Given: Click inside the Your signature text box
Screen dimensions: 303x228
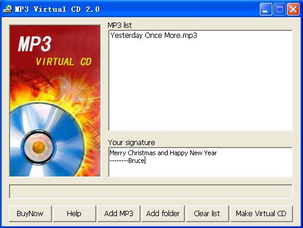Looking at the screenshot, I should click(x=200, y=162).
